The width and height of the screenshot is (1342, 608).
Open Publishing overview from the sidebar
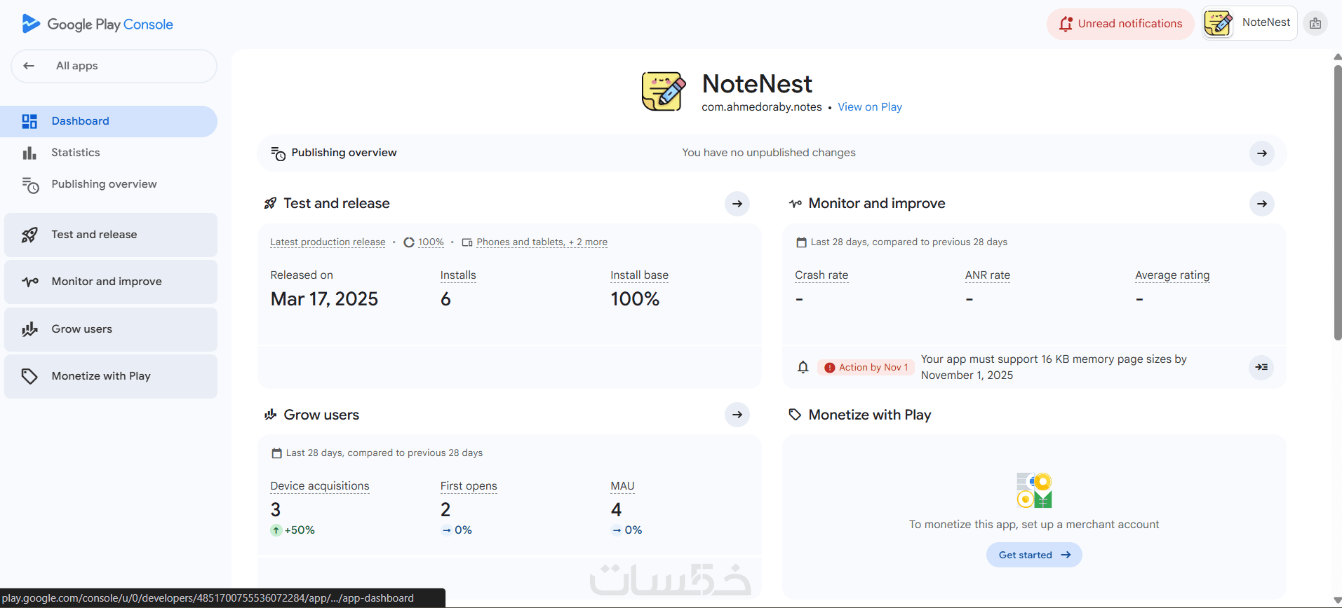point(104,184)
